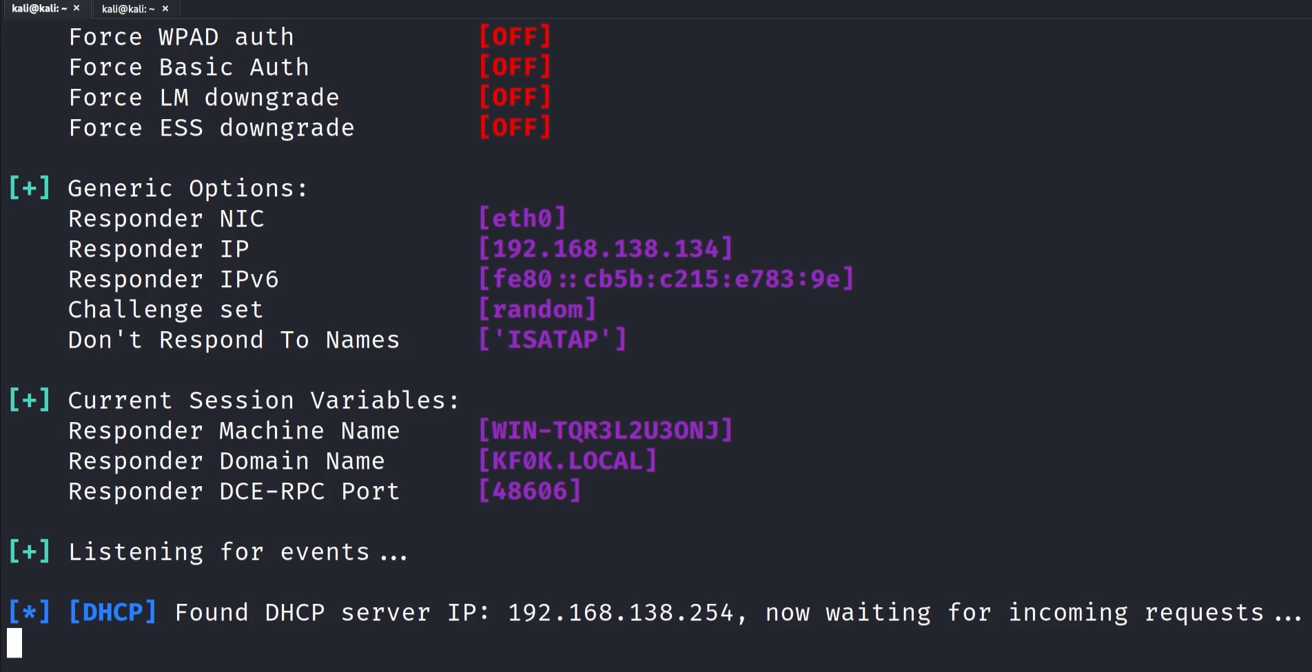1312x672 pixels.
Task: Click the KF0K.LOCAL domain name value
Action: (x=567, y=461)
